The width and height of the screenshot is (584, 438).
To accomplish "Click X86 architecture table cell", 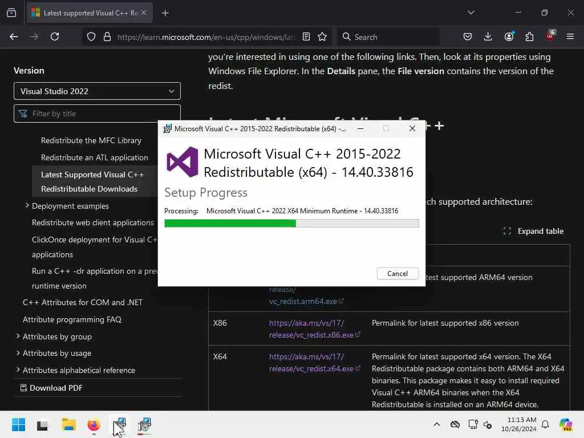I will coord(220,323).
